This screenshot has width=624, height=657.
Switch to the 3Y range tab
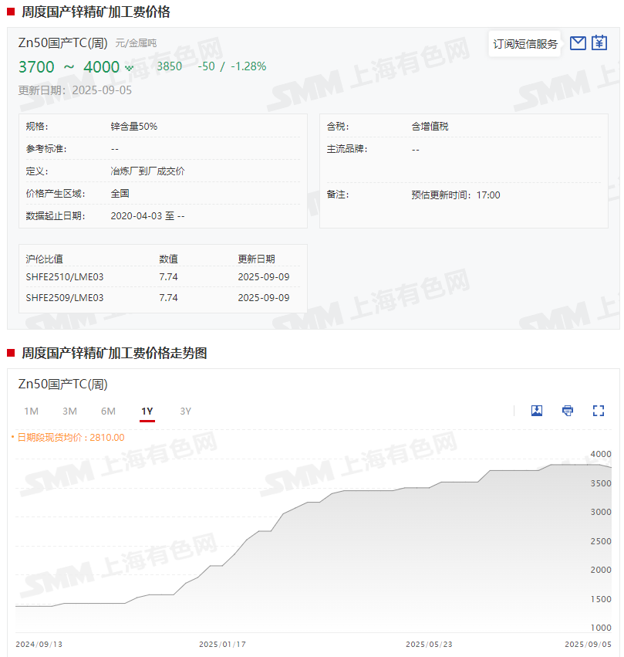tap(185, 411)
